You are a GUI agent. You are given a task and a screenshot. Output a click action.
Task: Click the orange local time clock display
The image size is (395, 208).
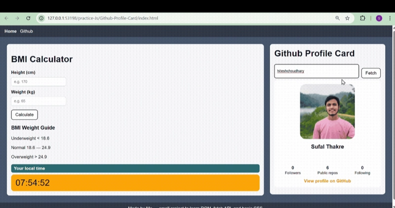(x=135, y=183)
